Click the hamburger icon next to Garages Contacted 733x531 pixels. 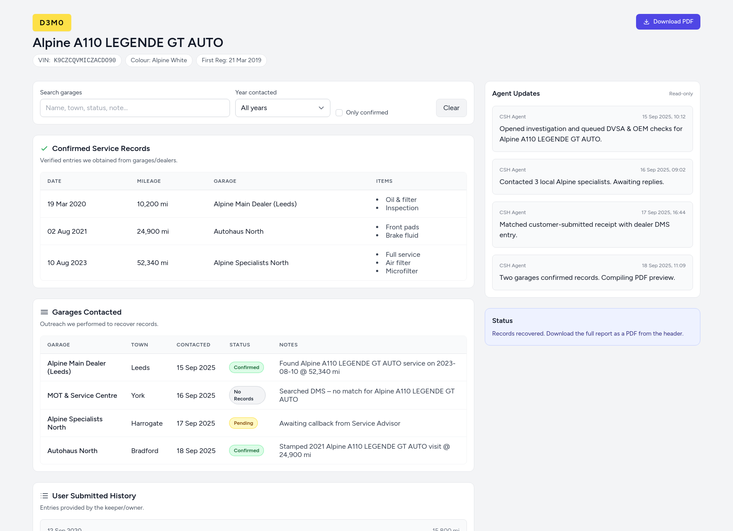[x=44, y=312]
